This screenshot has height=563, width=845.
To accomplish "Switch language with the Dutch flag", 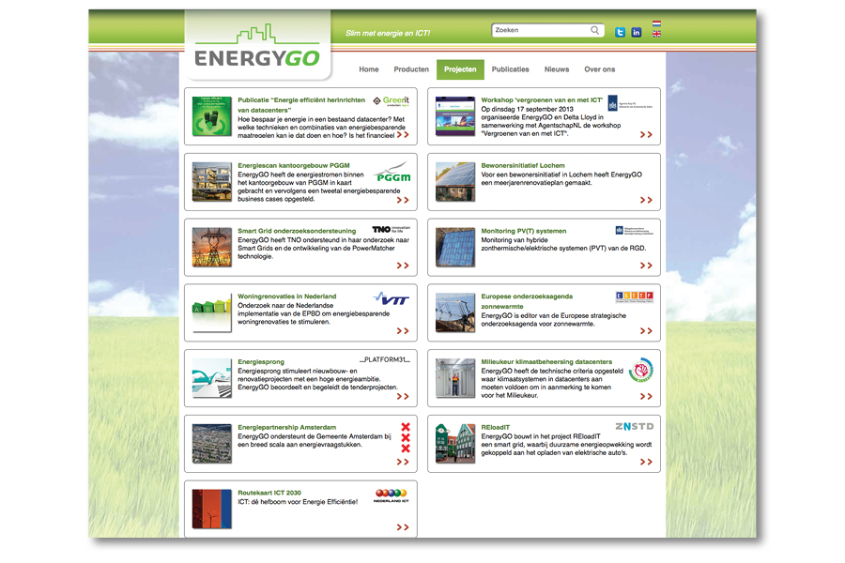I will click(x=656, y=24).
